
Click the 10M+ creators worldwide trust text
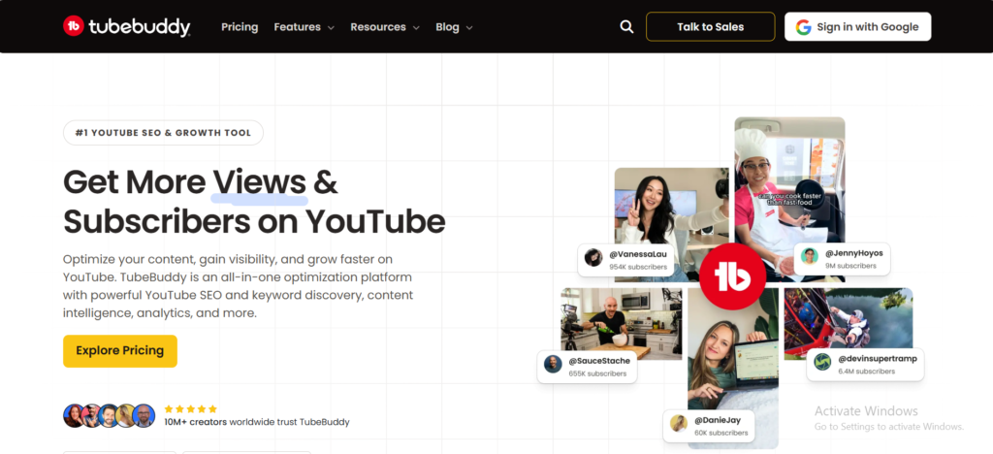click(x=256, y=422)
